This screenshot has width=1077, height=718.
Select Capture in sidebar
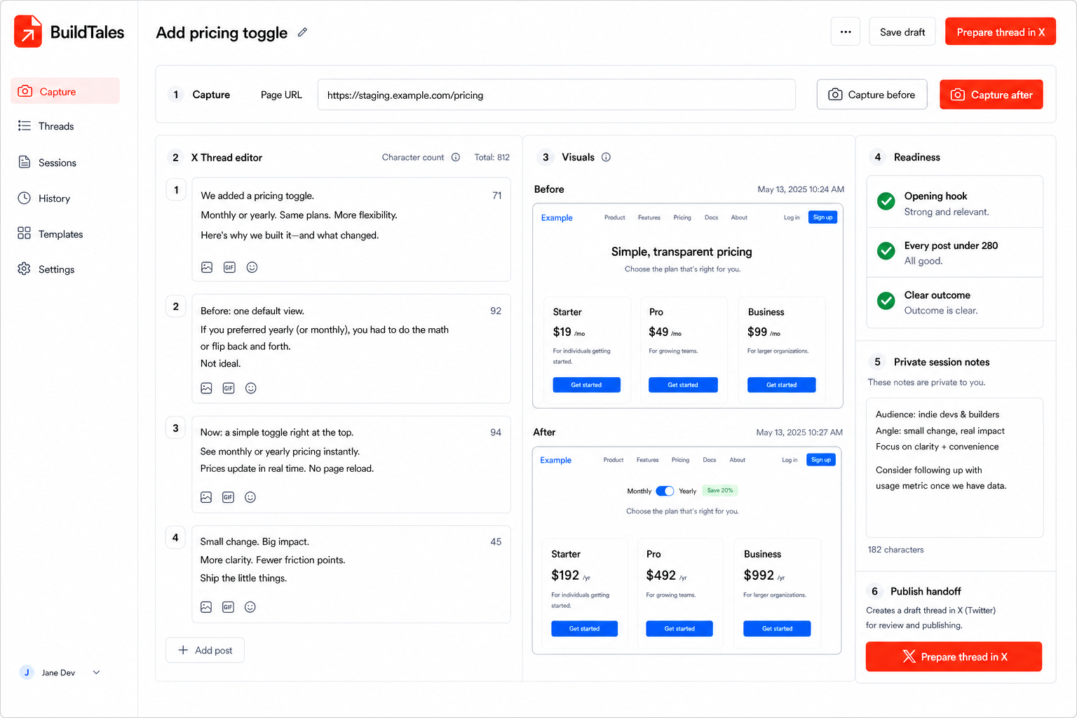[x=65, y=91]
